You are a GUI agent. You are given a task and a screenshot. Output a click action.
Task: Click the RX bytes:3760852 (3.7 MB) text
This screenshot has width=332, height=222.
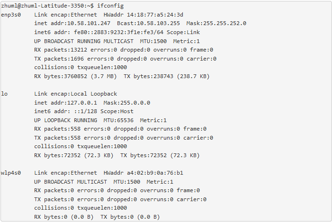click(x=75, y=76)
